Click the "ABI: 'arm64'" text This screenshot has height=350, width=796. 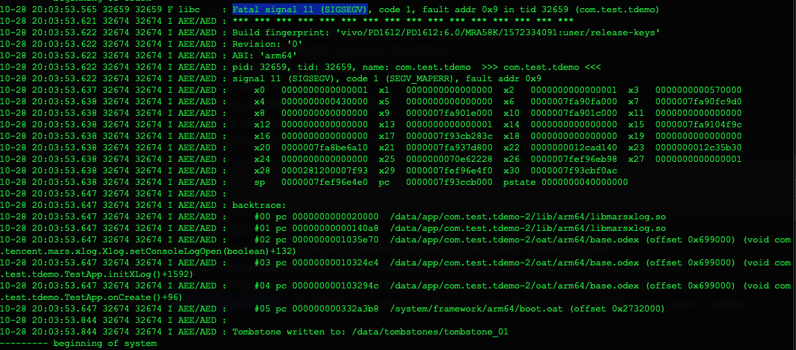click(x=266, y=56)
